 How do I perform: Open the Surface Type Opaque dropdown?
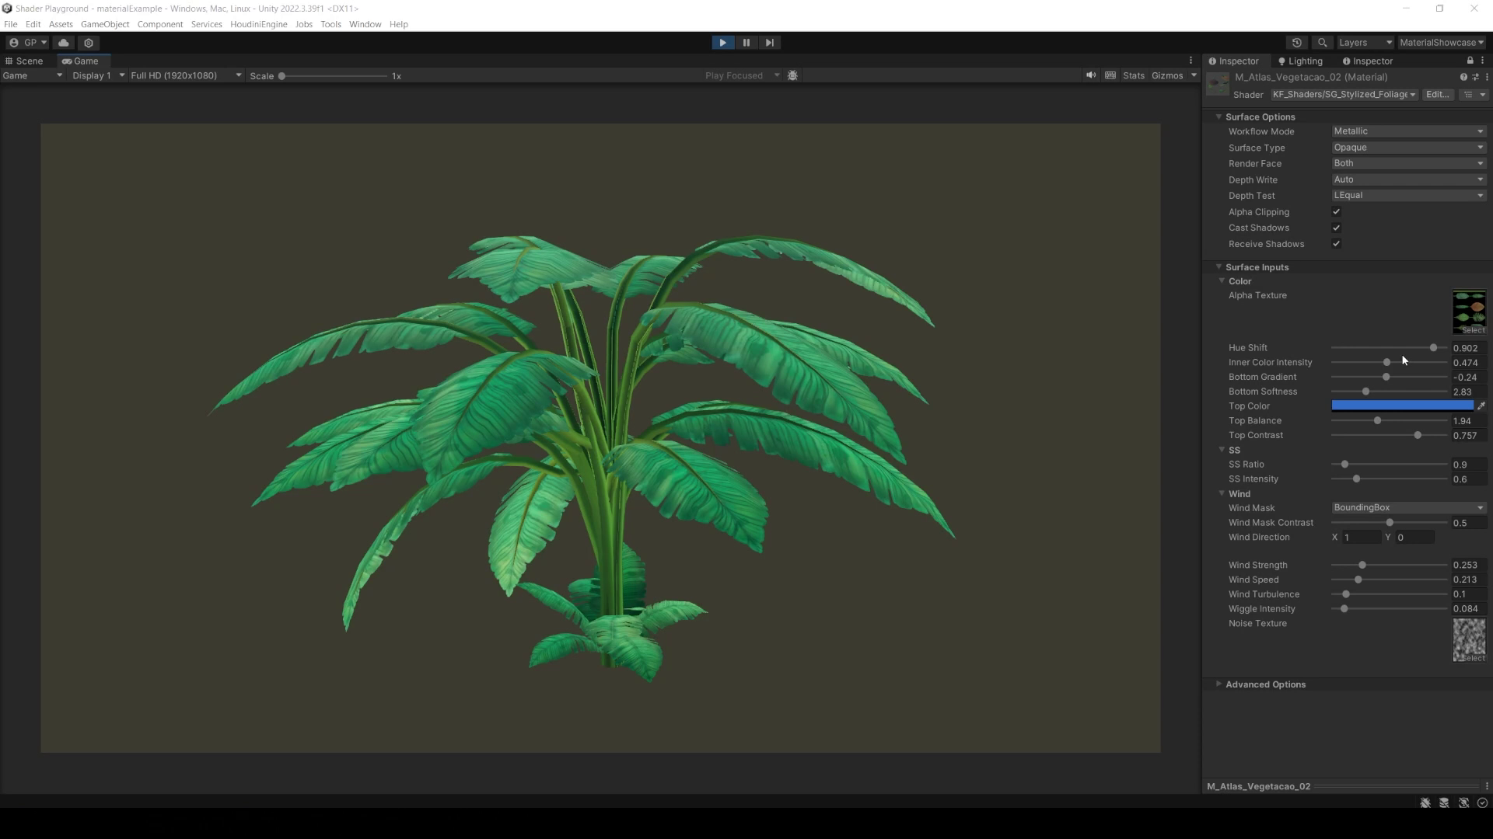(1408, 148)
